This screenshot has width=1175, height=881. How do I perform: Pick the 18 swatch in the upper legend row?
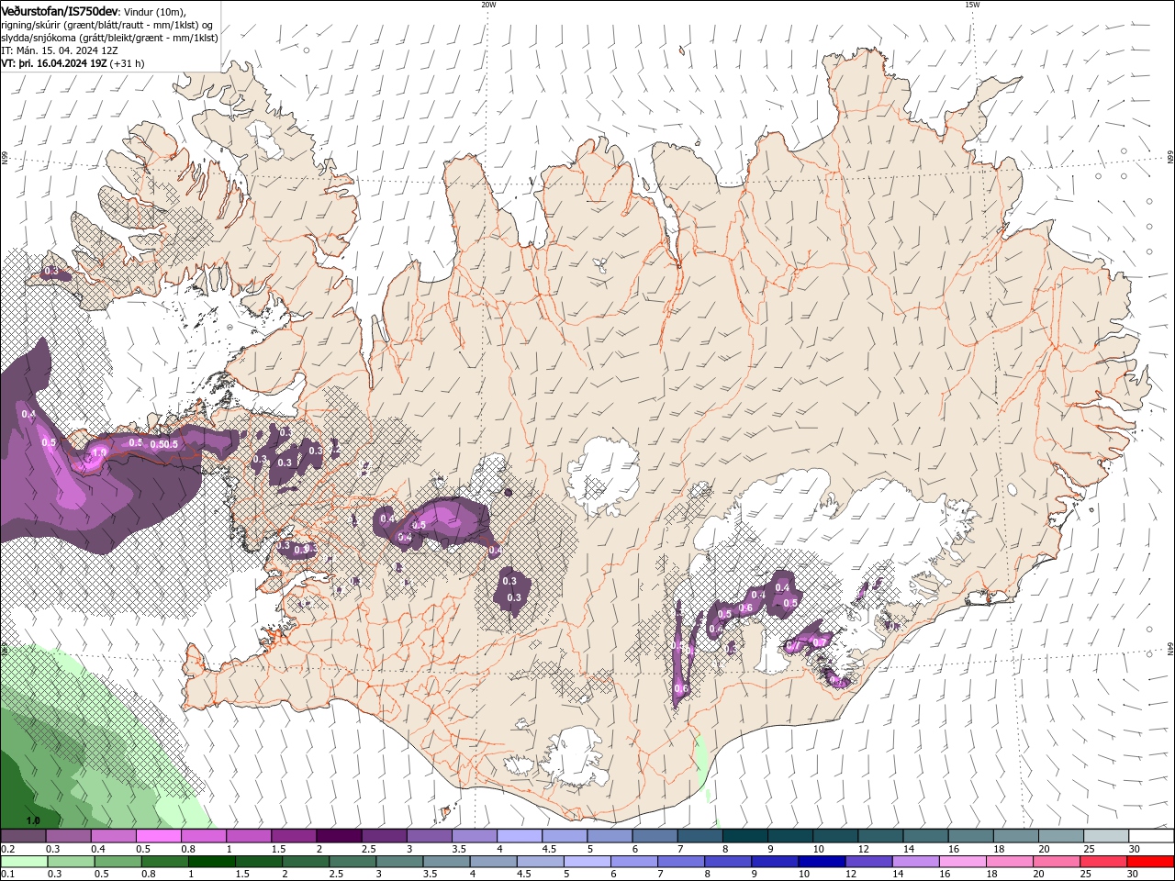1015,836
